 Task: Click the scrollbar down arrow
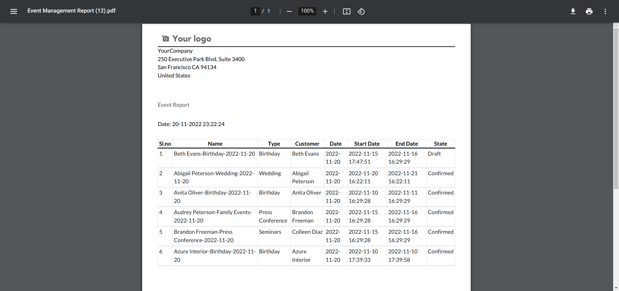(616, 288)
